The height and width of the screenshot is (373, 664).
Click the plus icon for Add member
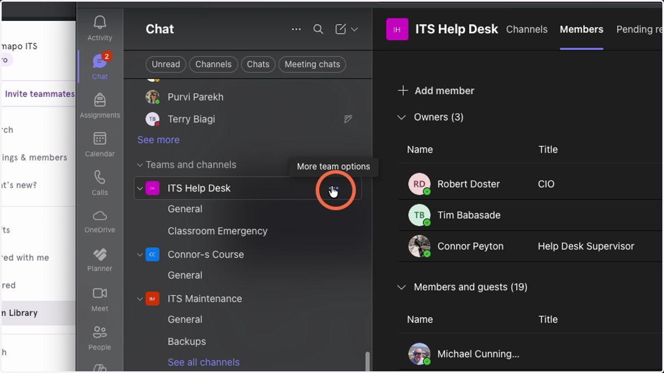[403, 91]
